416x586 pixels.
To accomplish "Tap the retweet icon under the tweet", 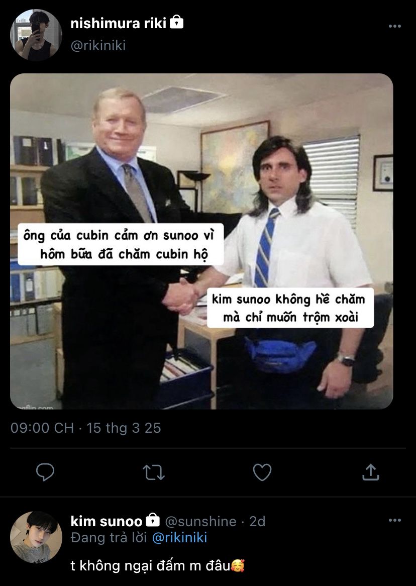I will tap(154, 472).
